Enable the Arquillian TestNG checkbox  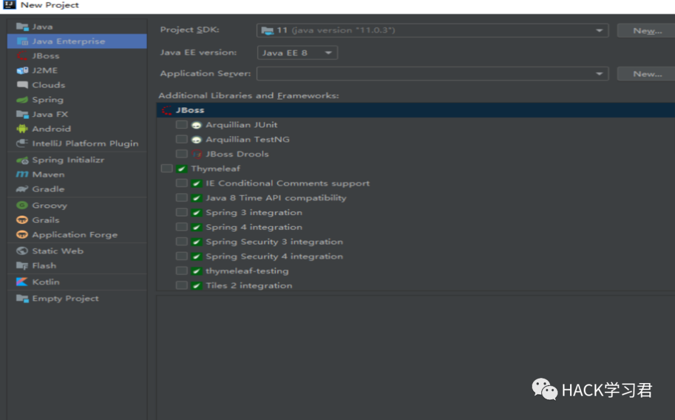(x=182, y=139)
